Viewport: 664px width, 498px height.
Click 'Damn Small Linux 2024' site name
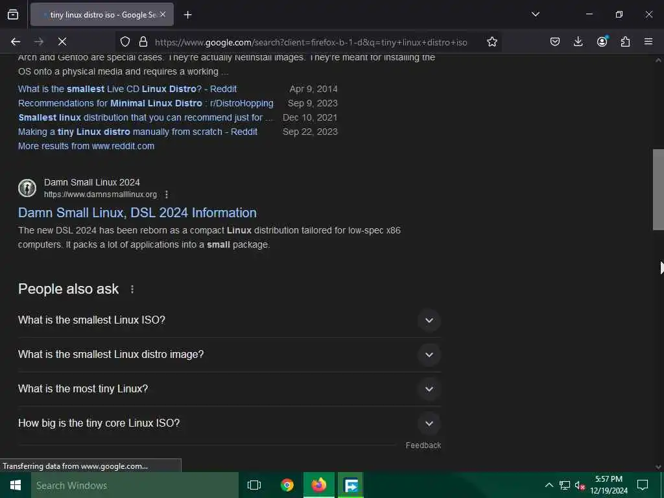[x=92, y=182]
